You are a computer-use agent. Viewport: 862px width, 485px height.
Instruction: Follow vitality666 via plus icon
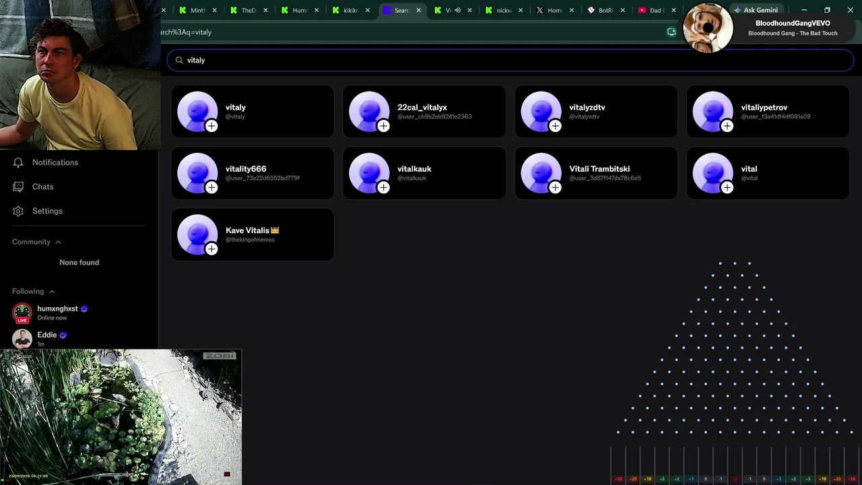click(211, 187)
